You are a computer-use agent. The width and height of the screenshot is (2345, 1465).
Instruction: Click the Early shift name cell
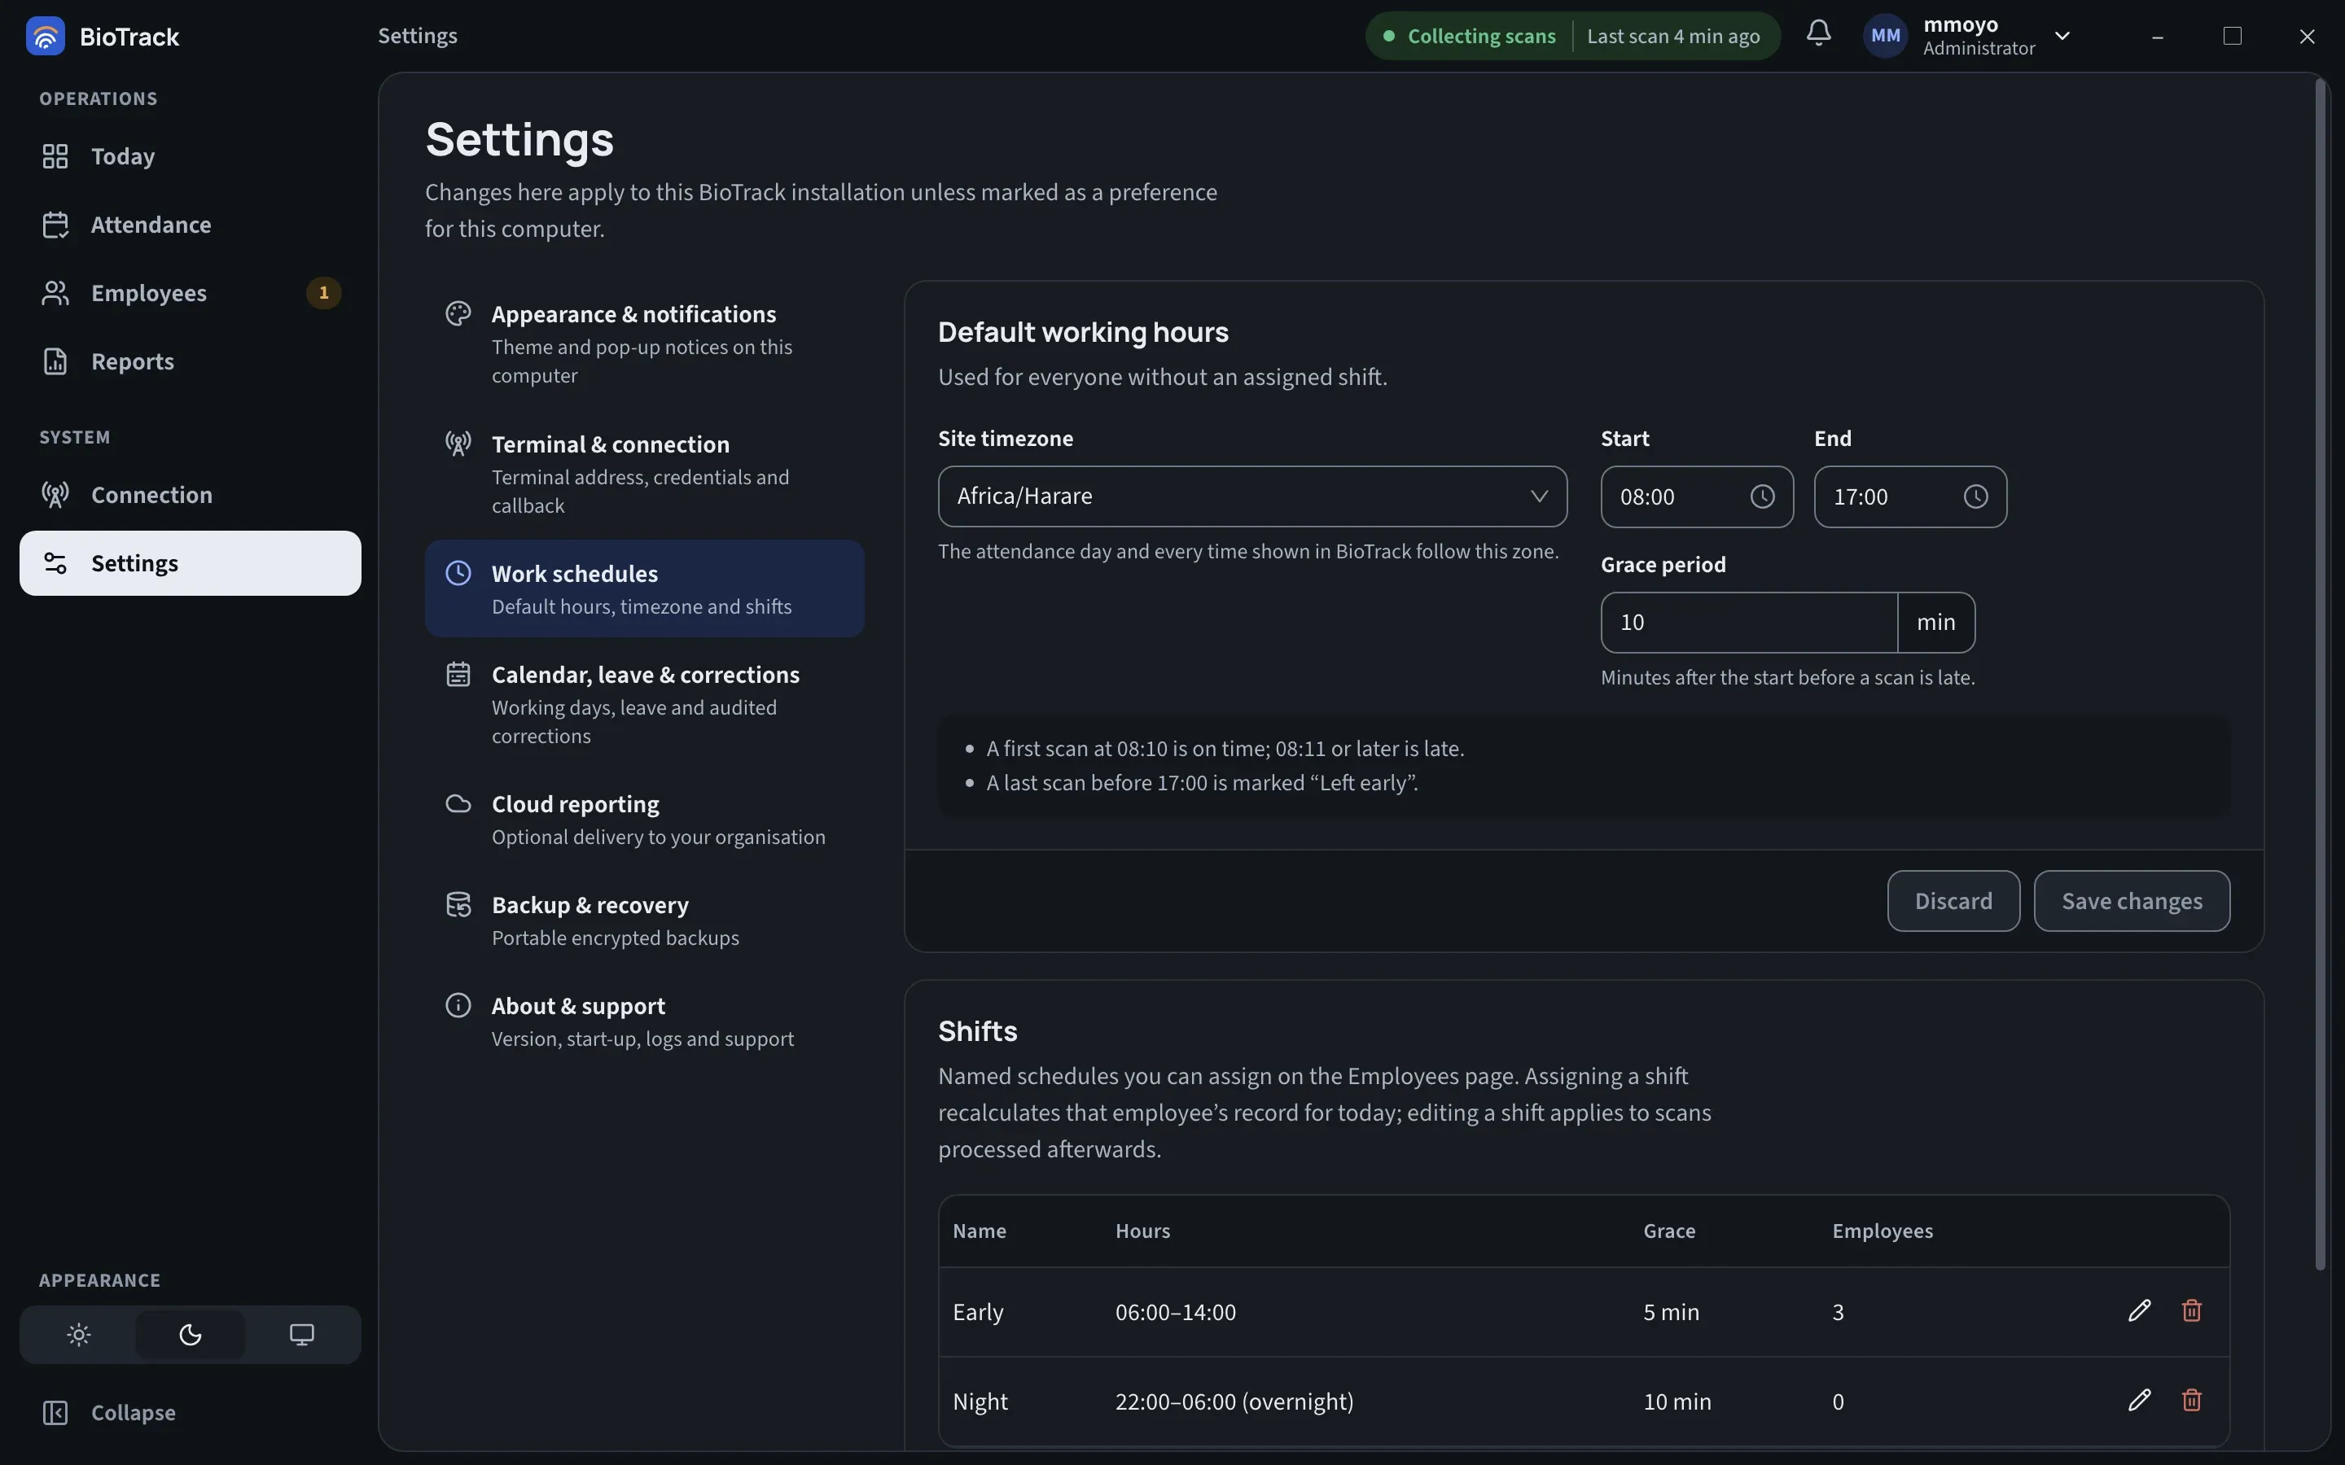(x=978, y=1312)
